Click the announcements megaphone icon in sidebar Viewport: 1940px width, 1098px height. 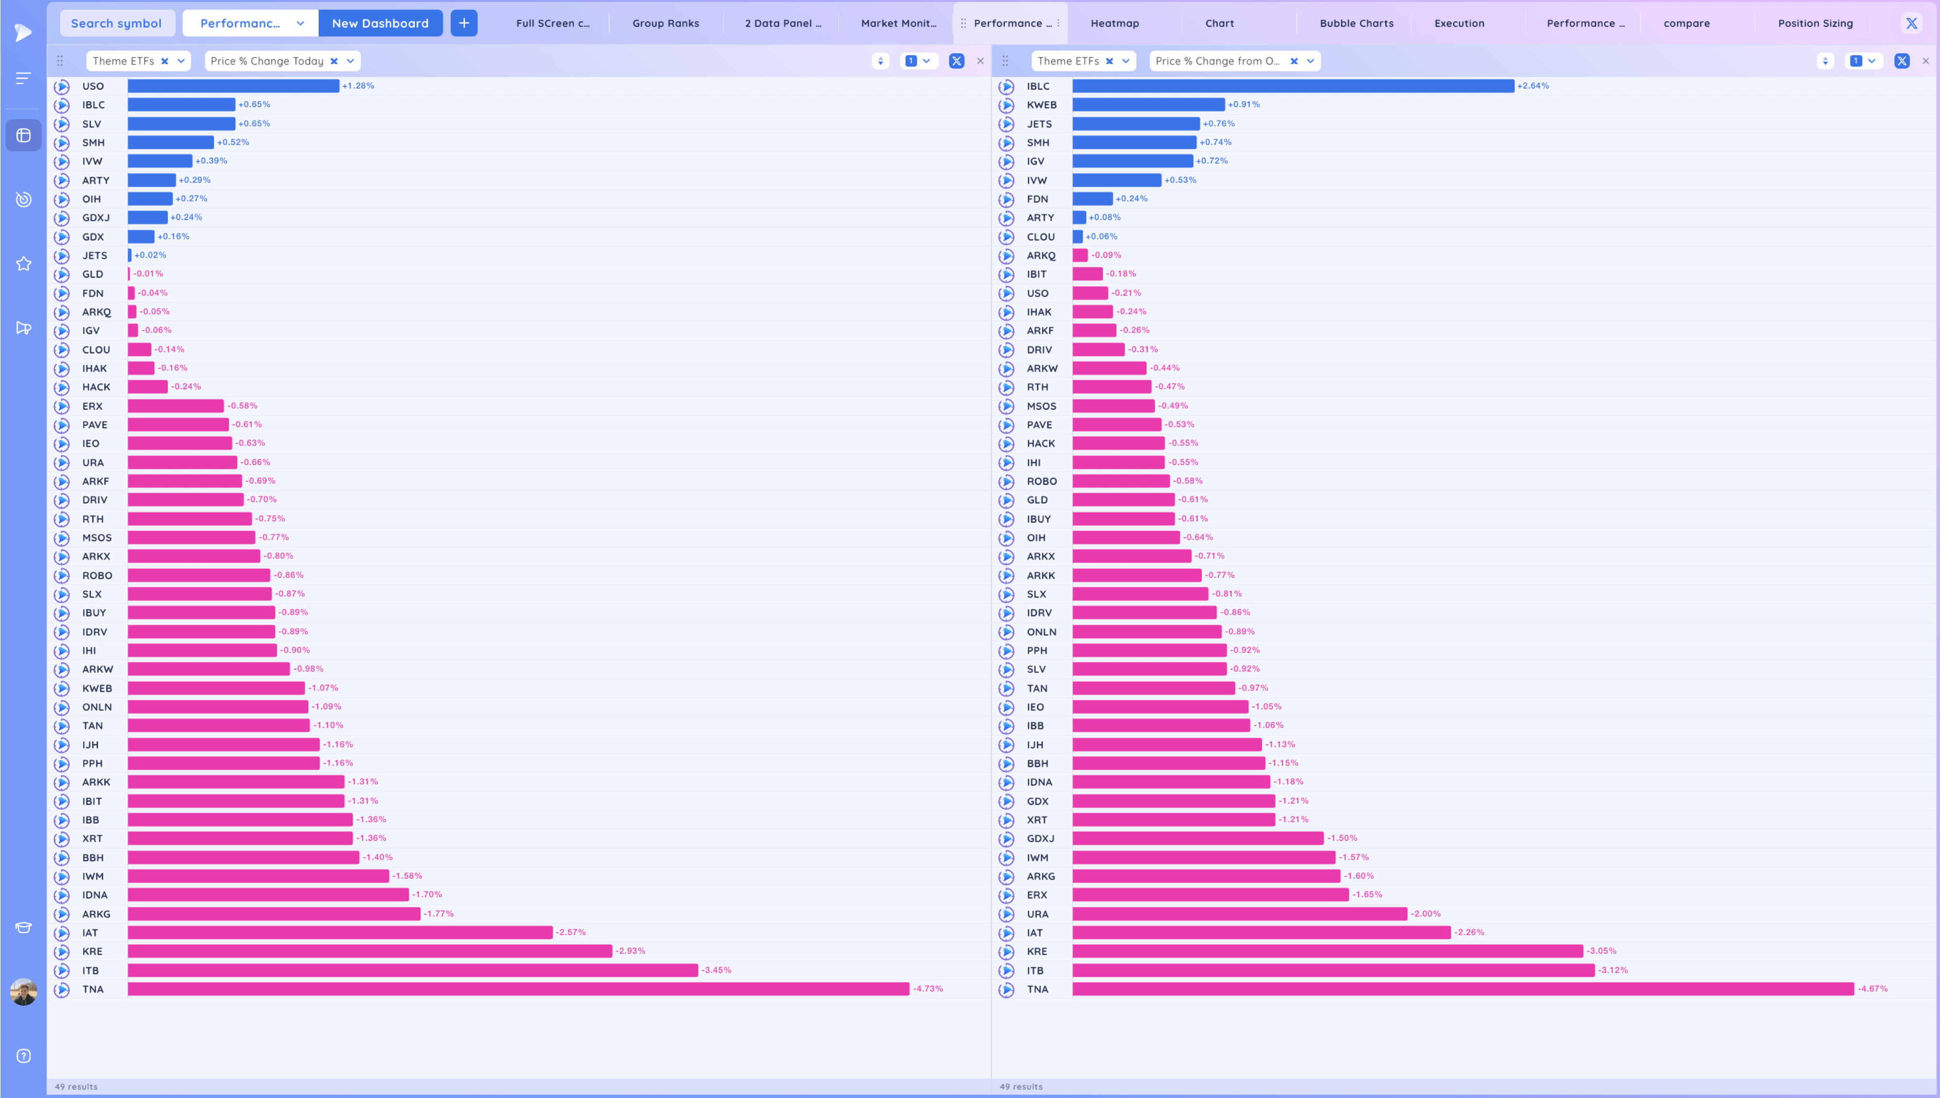pos(23,328)
